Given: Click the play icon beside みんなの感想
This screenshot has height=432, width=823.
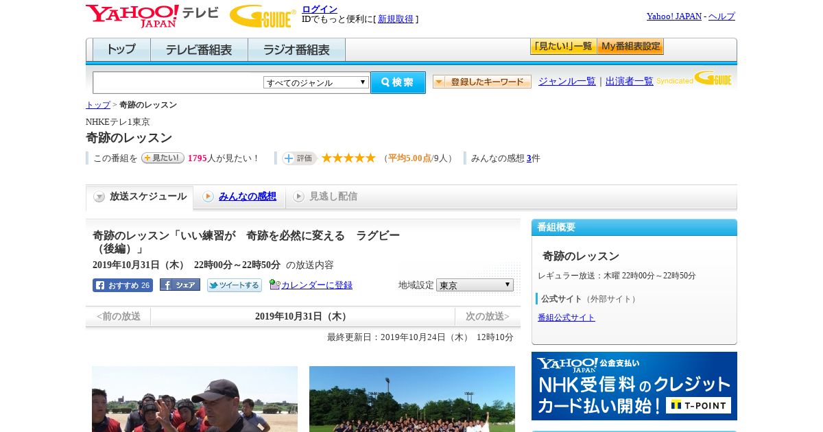Looking at the screenshot, I should 208,197.
